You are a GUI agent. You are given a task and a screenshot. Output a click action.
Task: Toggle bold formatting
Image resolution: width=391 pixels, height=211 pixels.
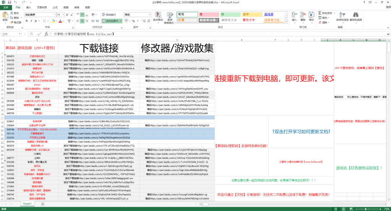coord(27,21)
